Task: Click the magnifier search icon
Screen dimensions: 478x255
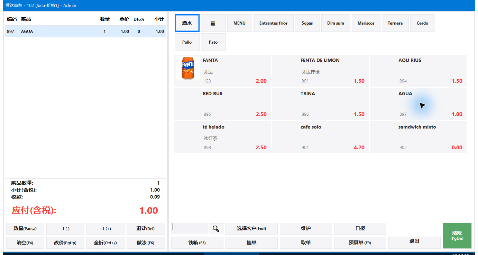Action: coord(216,229)
